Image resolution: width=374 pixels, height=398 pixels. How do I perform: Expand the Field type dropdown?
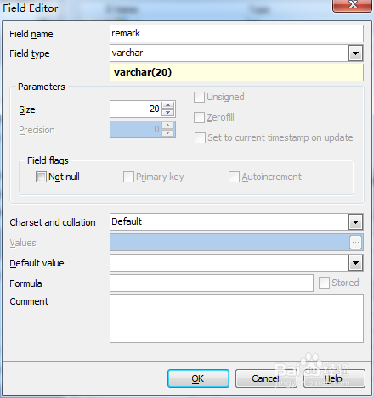355,53
